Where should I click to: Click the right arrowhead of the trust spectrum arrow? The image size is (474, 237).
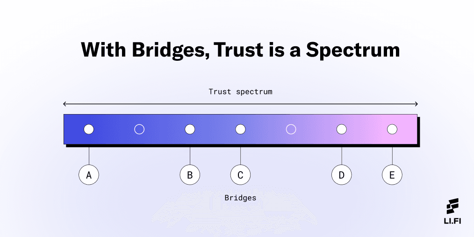pyautogui.click(x=416, y=104)
